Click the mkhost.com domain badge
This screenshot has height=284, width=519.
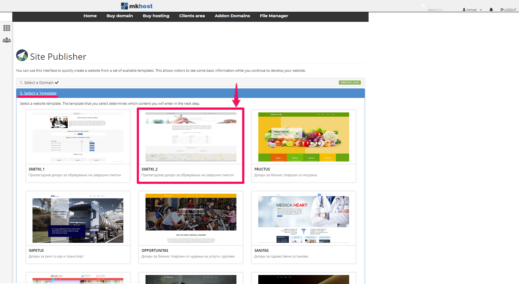pyautogui.click(x=350, y=82)
